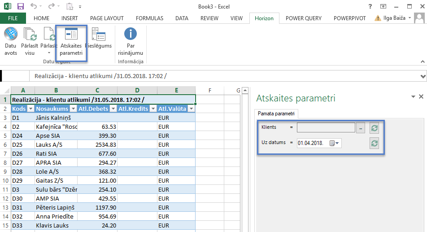The height and width of the screenshot is (232, 427).
Task: Select the Pamata parametri tab
Action: 276,113
